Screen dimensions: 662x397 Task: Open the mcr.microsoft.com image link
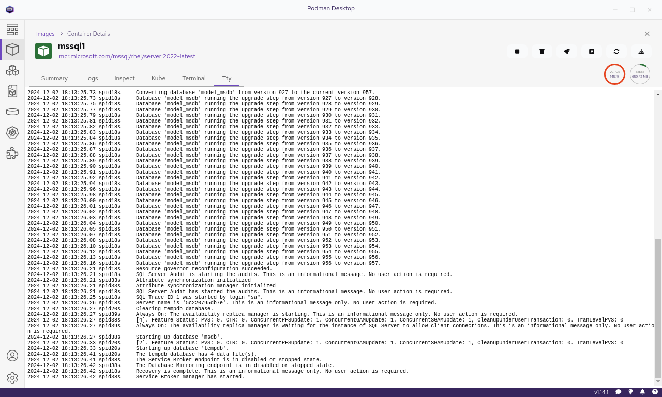(127, 56)
